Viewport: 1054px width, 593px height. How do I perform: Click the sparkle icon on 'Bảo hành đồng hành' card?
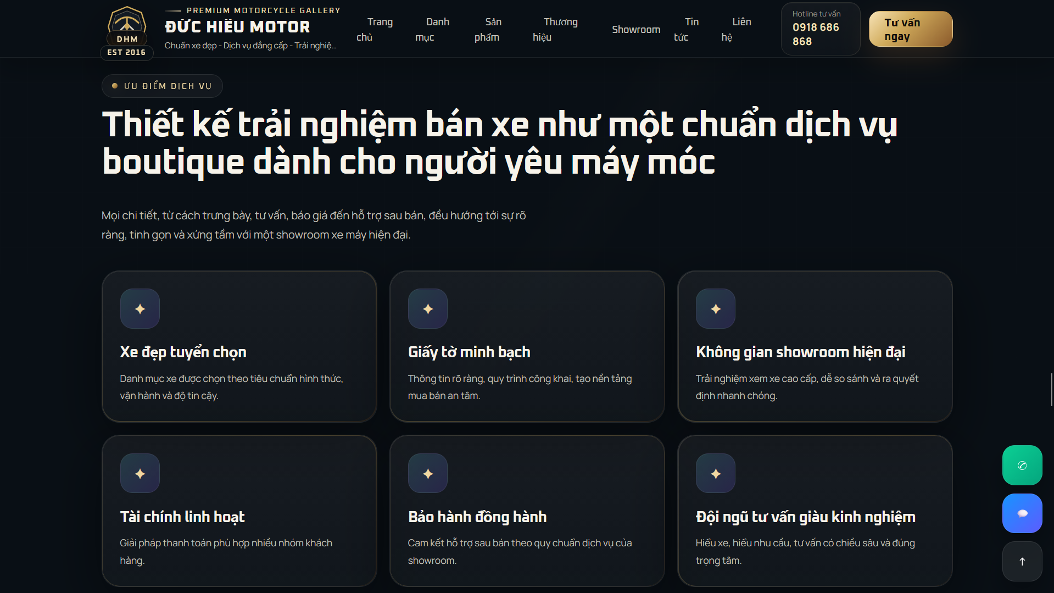point(427,473)
